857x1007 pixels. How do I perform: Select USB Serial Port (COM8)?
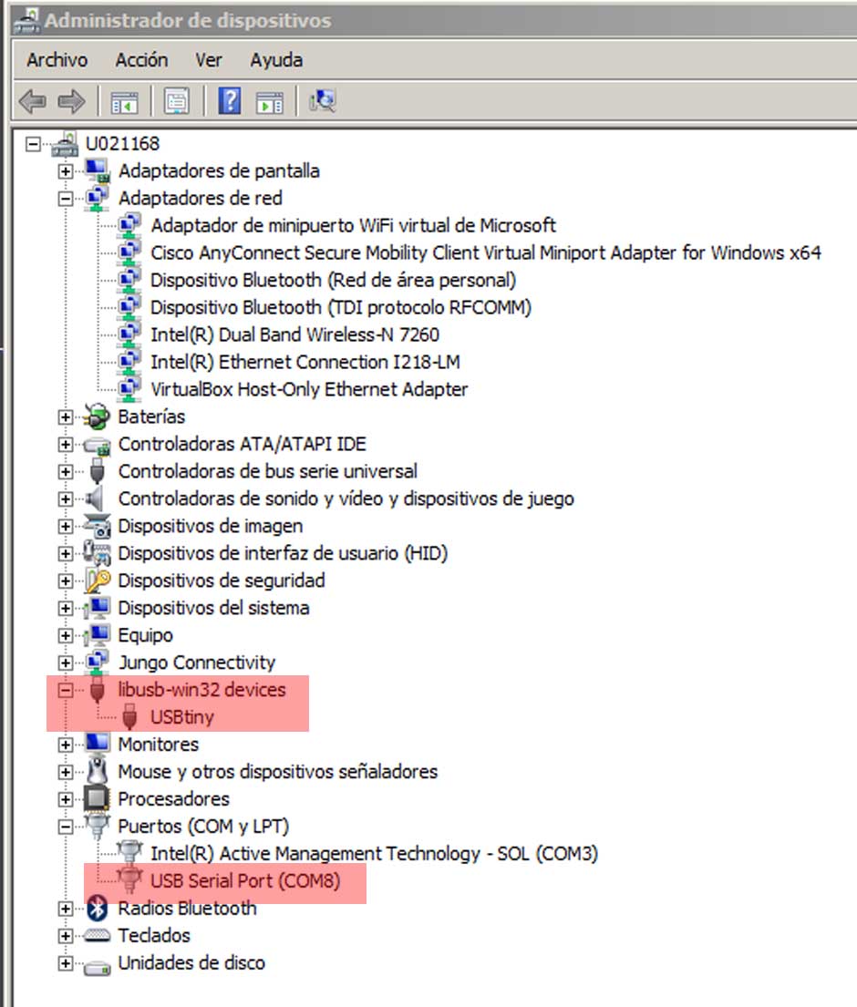[244, 880]
